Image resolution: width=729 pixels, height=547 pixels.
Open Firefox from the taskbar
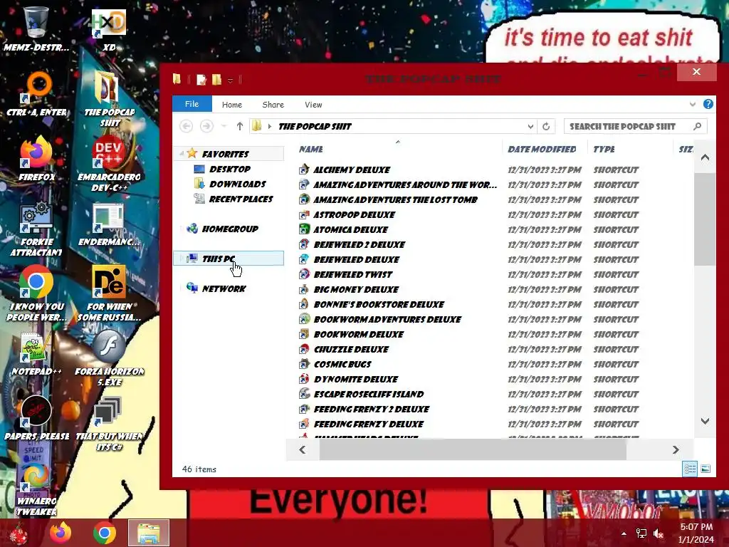pos(61,533)
